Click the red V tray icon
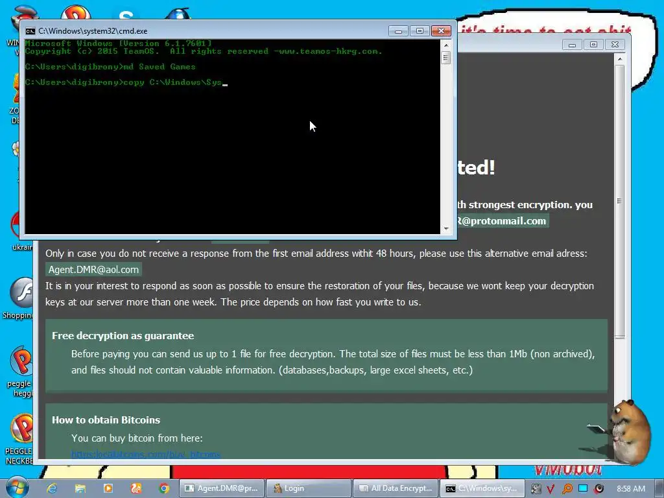 pyautogui.click(x=551, y=489)
